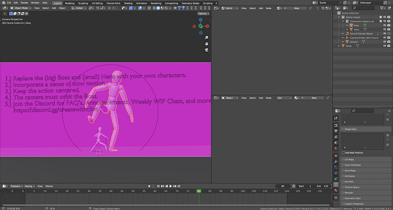Open the Object properties tab icon
Image resolution: width=393 pixels, height=210 pixels.
click(x=336, y=156)
